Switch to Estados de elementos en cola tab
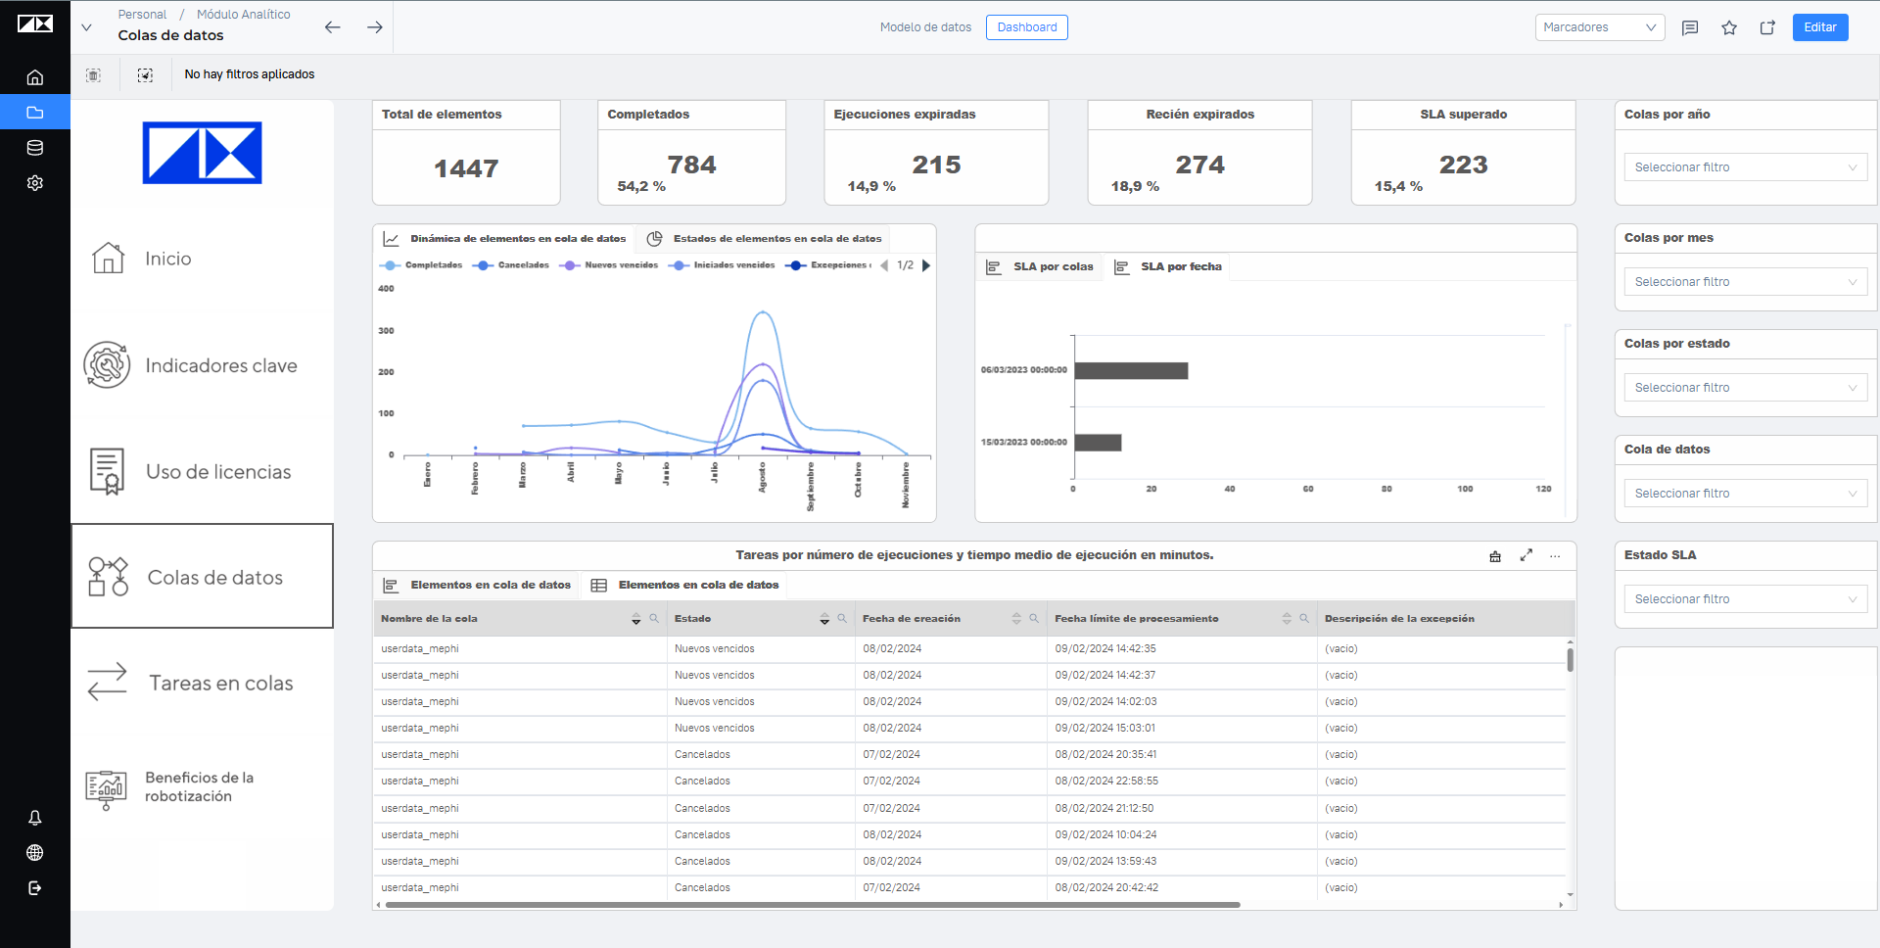 coord(765,239)
